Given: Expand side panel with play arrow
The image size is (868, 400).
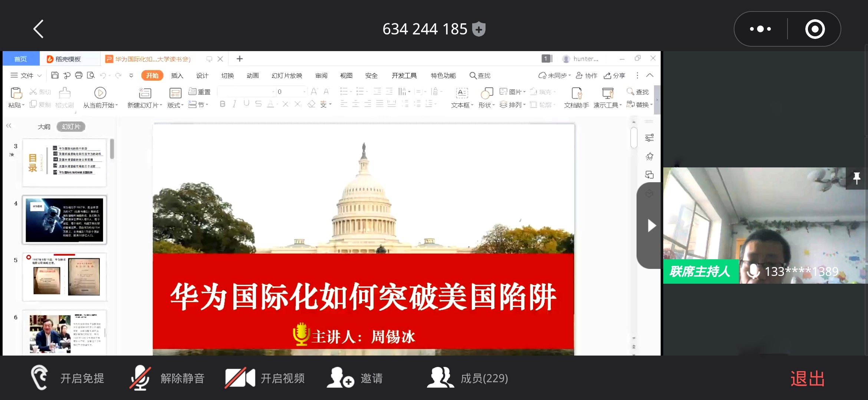Looking at the screenshot, I should click(651, 226).
